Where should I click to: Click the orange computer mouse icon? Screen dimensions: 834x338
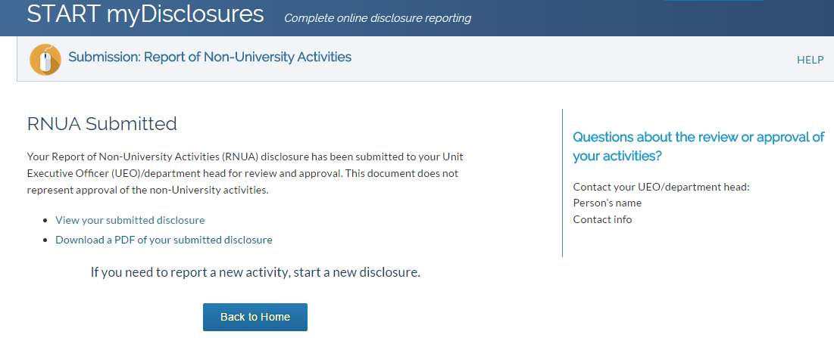click(x=45, y=60)
